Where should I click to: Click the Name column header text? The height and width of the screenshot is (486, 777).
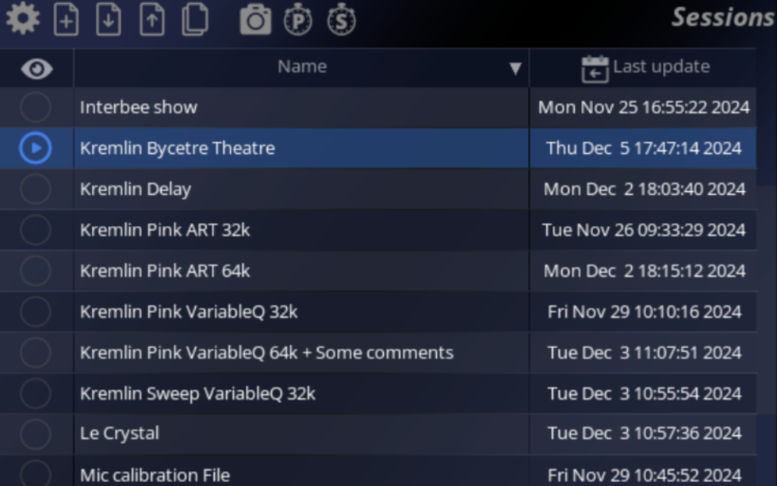coord(302,67)
